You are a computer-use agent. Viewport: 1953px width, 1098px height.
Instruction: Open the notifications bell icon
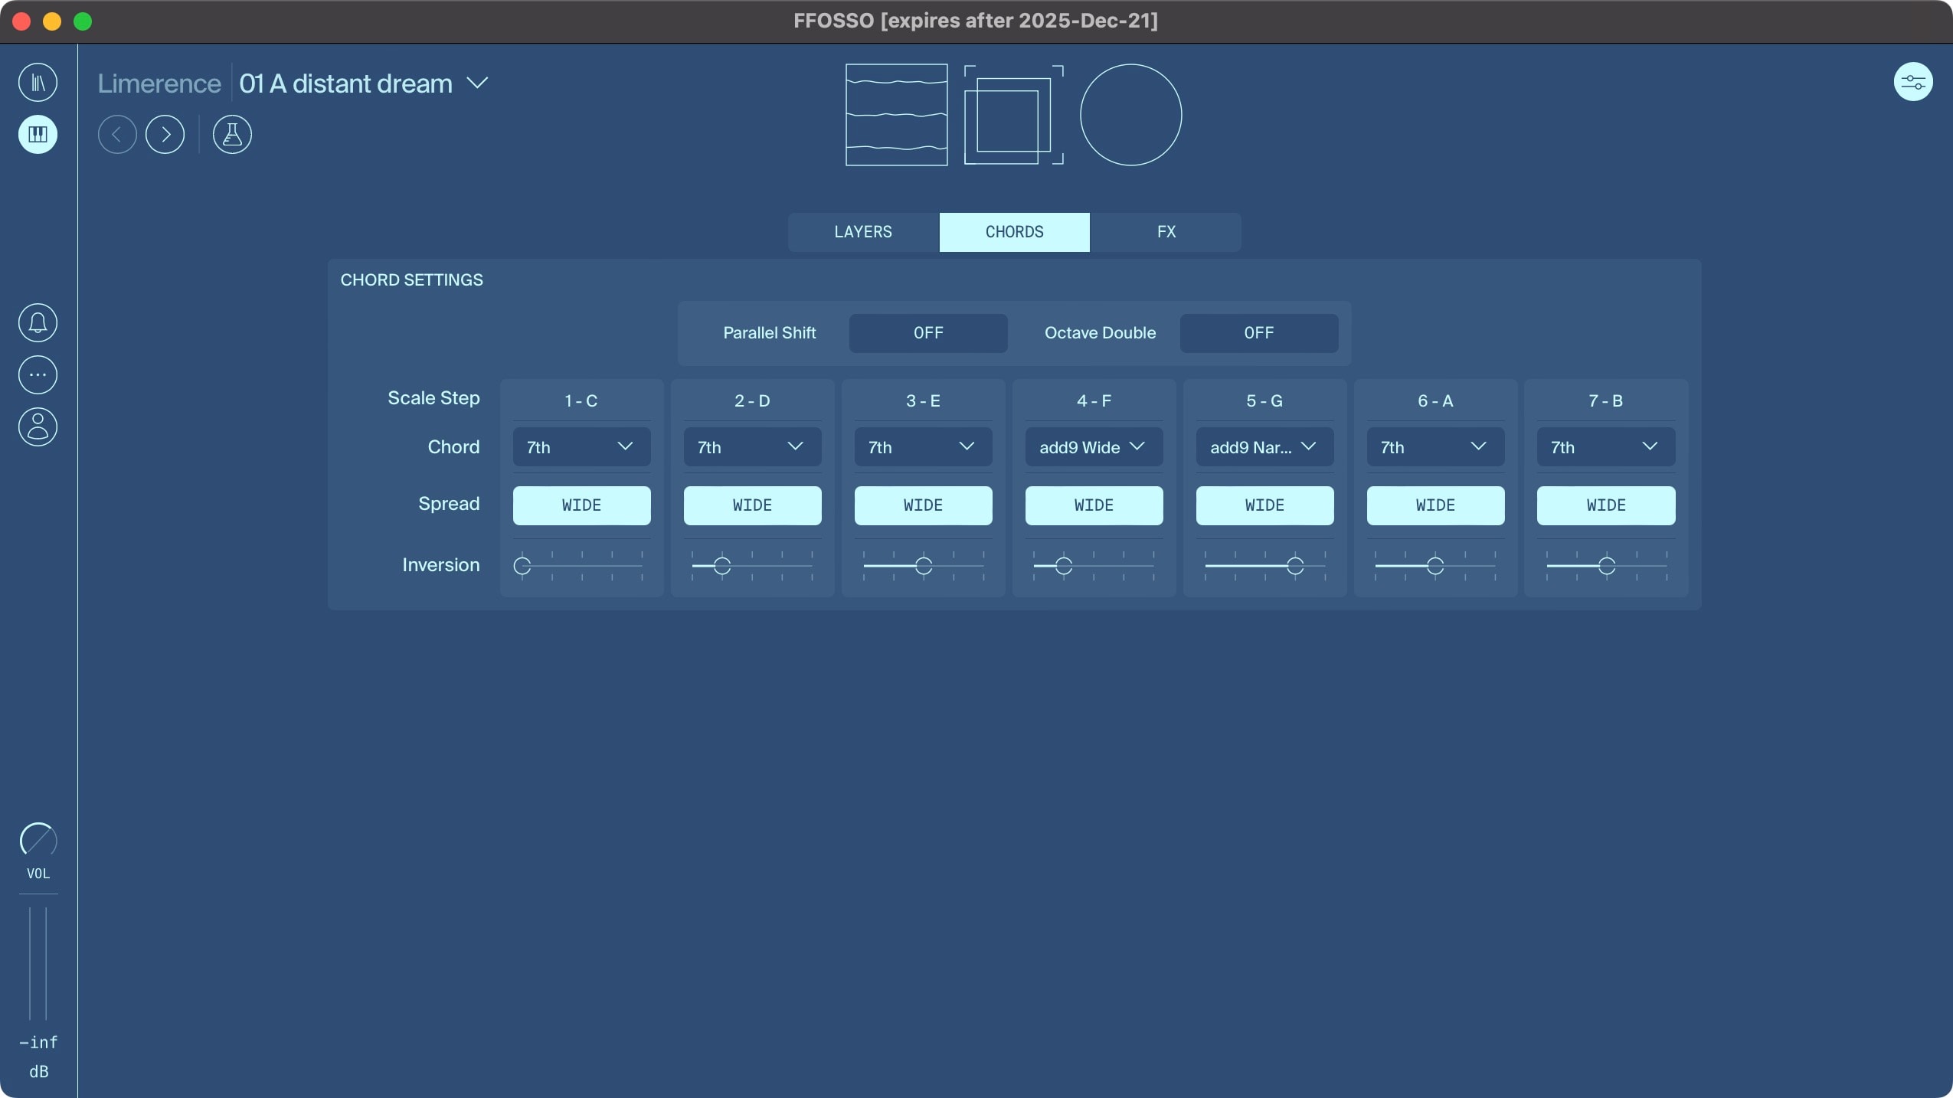[37, 322]
